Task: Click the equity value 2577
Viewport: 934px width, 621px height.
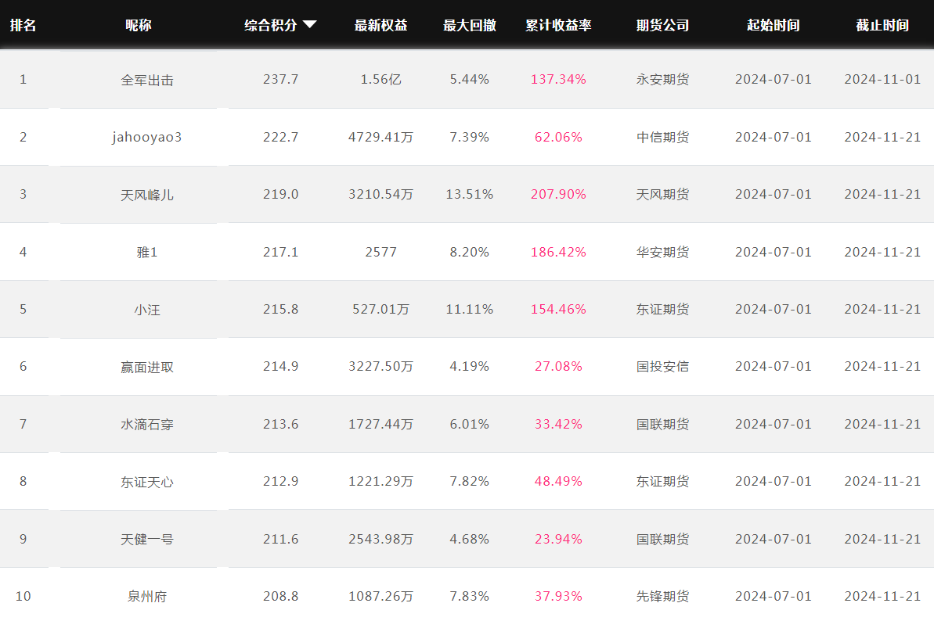Action: click(380, 252)
